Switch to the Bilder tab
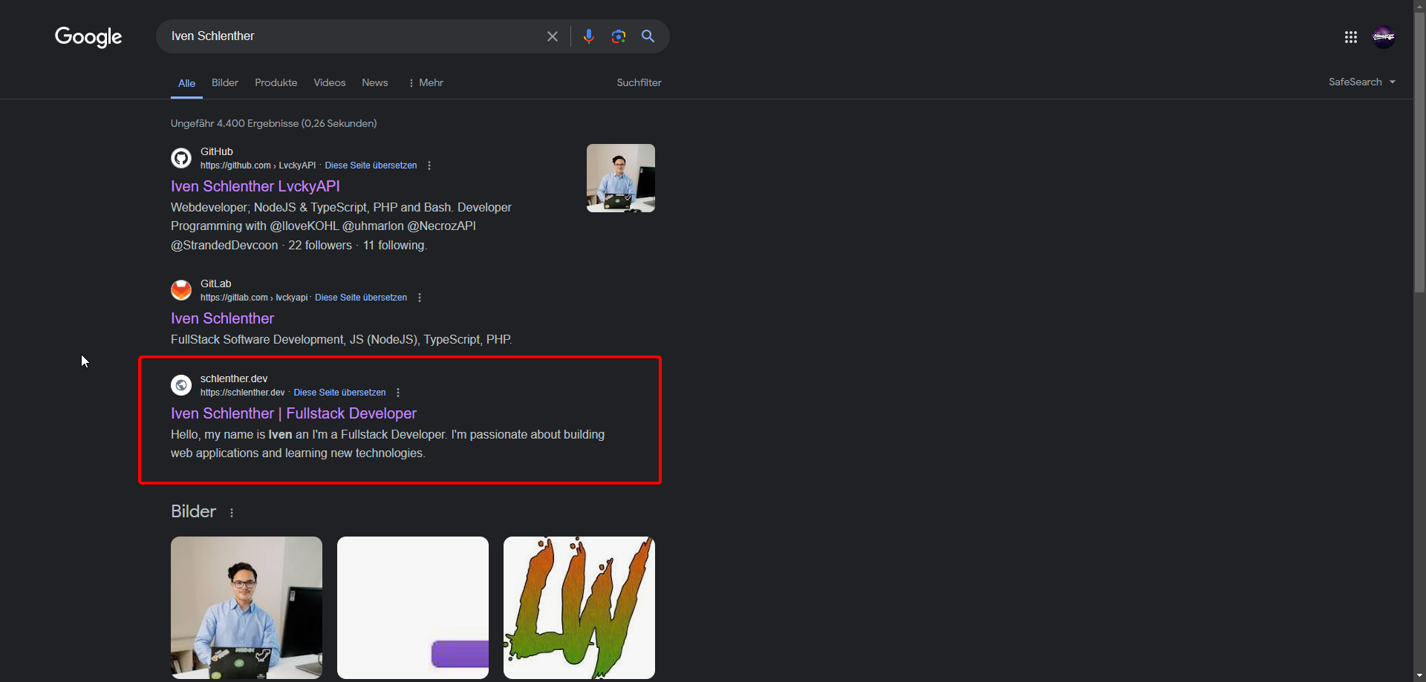Screen dimensions: 1426x682 224,83
